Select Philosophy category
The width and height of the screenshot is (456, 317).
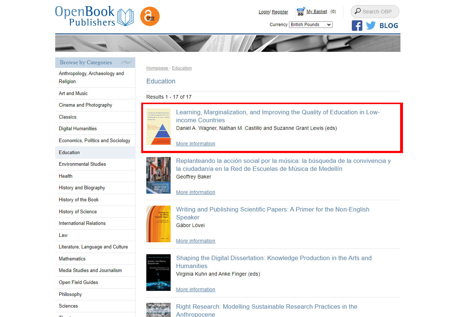tap(95, 294)
